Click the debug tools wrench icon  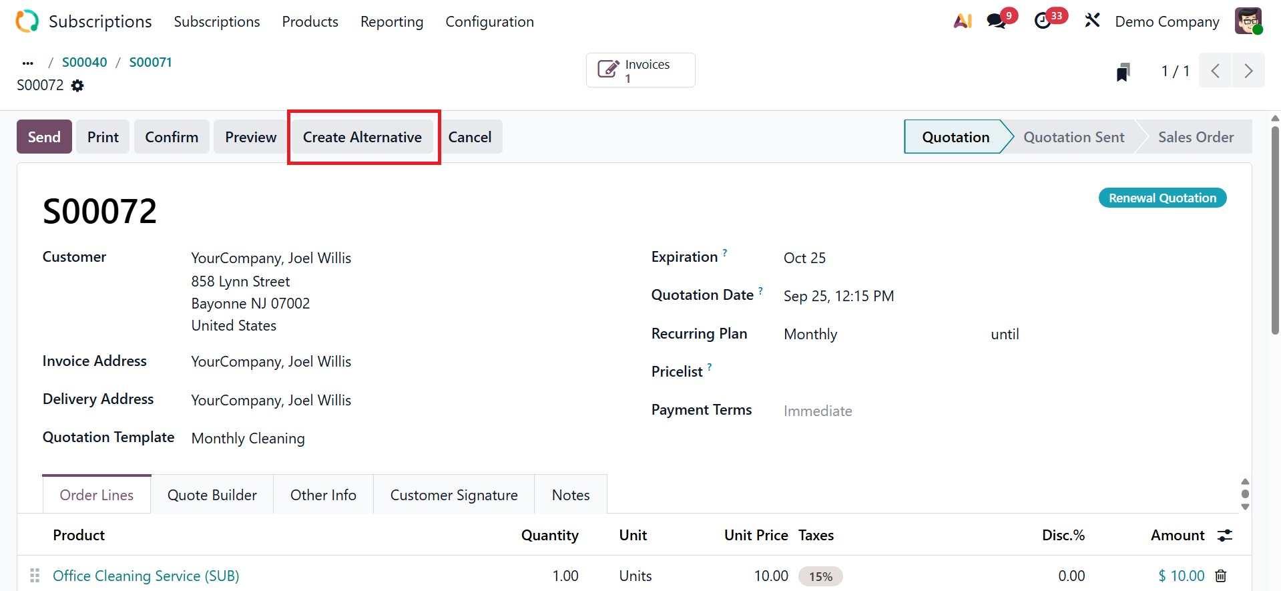click(1092, 21)
